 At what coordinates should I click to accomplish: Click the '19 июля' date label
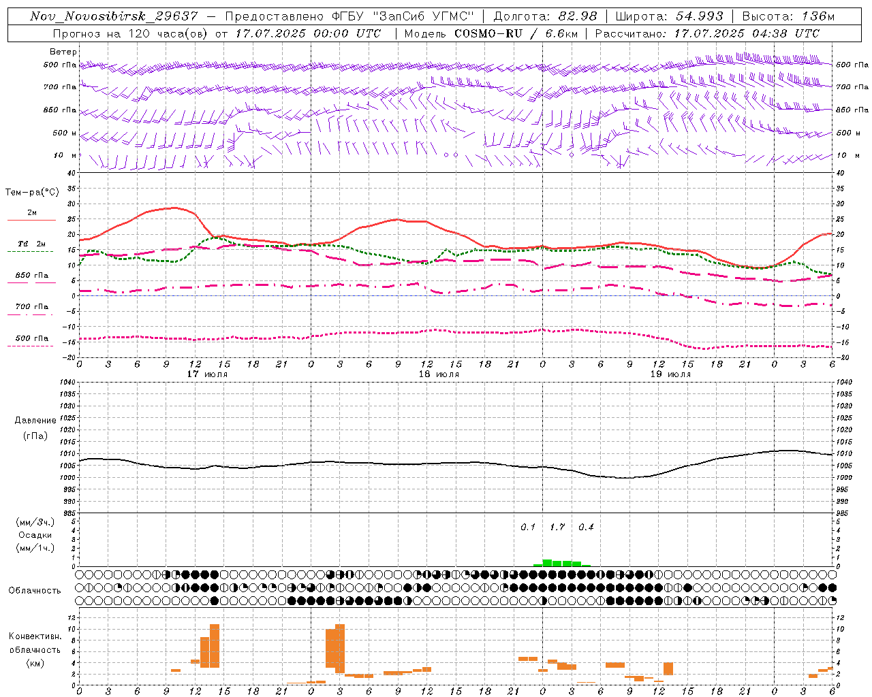670,374
